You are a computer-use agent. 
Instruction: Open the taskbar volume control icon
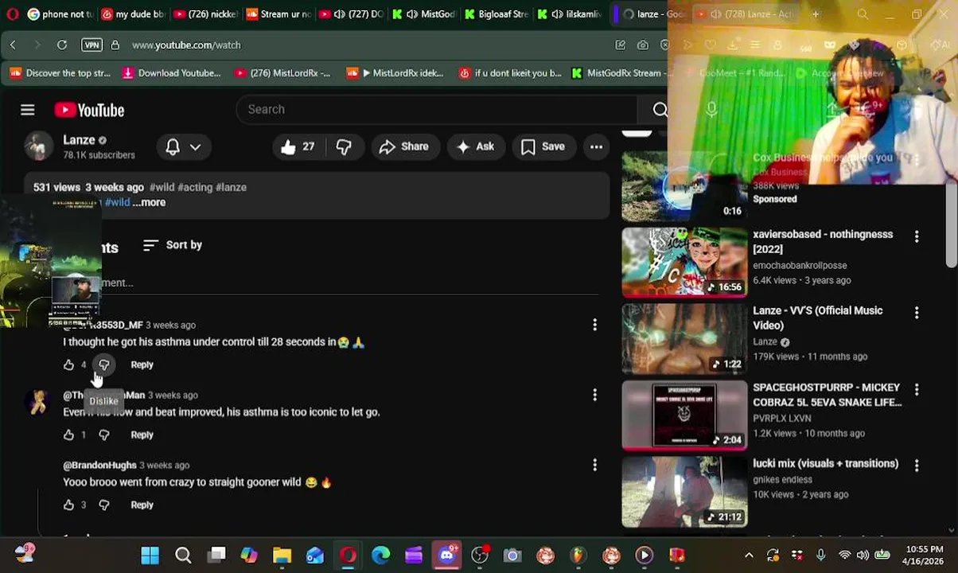pos(863,555)
